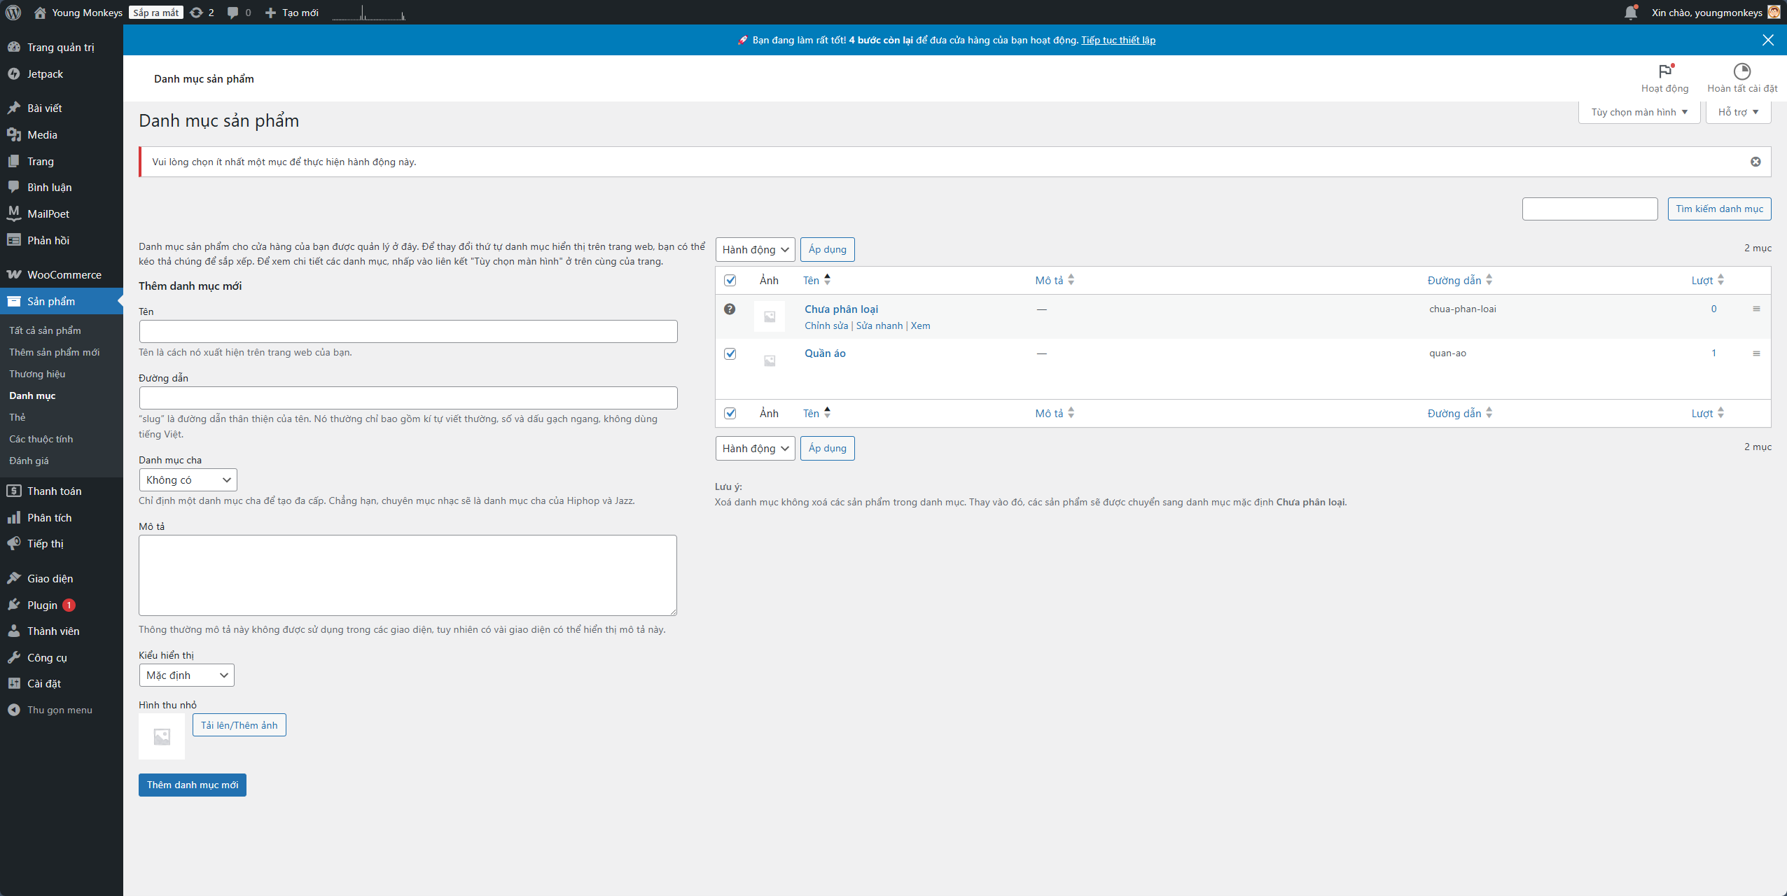Open the notifications bell icon
The width and height of the screenshot is (1787, 896).
[1631, 13]
